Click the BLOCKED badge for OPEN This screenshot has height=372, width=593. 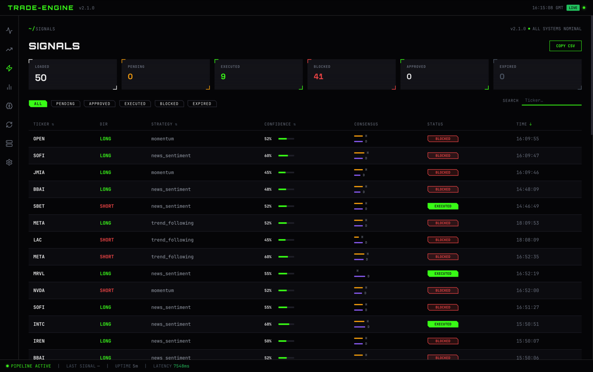(x=443, y=139)
